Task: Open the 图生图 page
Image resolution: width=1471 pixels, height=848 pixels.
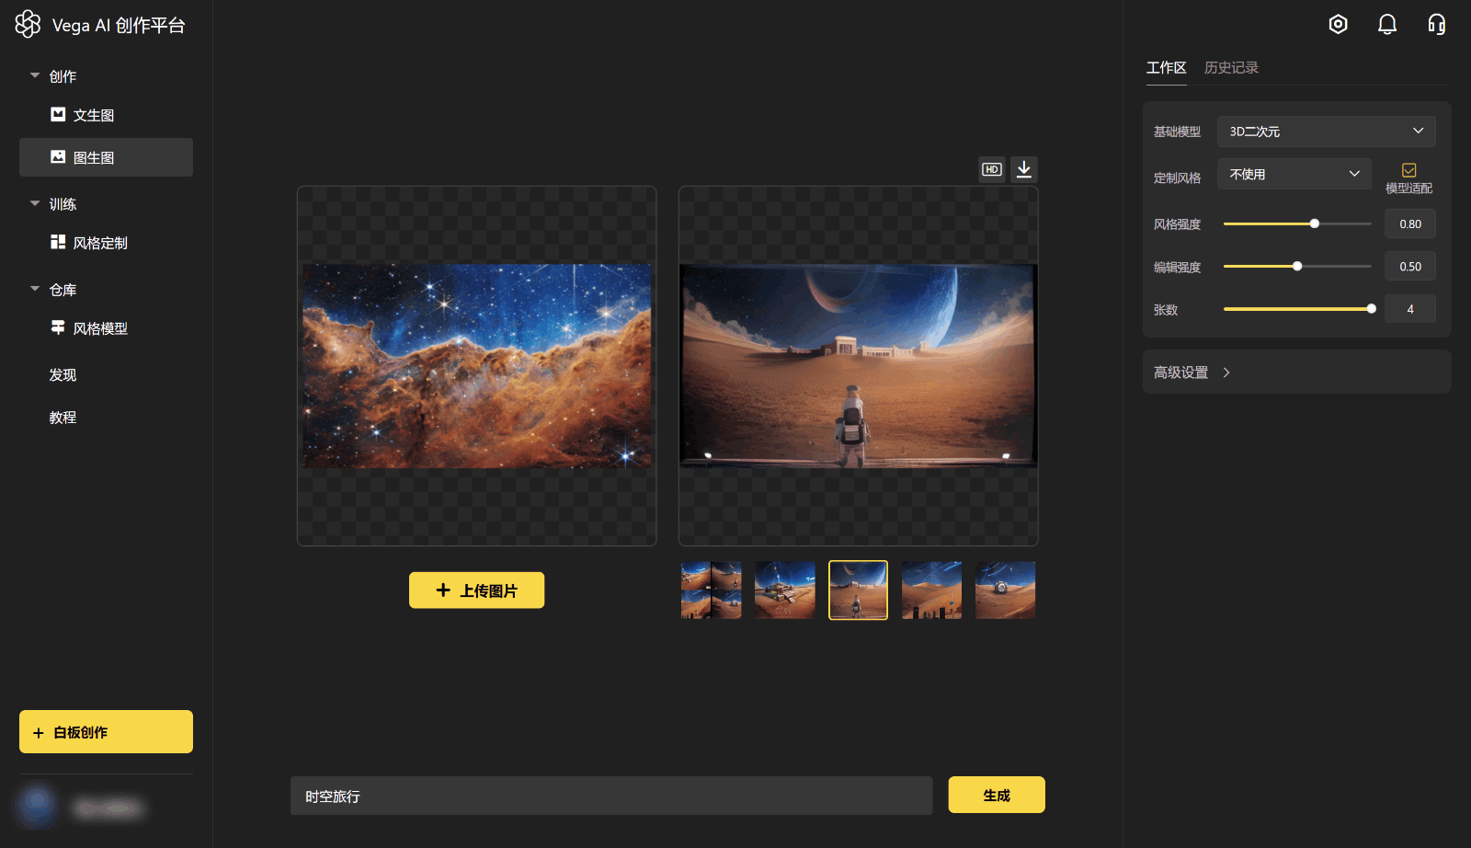Action: [x=106, y=157]
